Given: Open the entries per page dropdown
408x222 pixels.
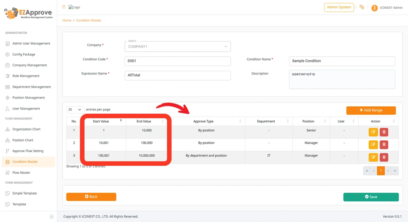Looking at the screenshot, I should (x=75, y=109).
